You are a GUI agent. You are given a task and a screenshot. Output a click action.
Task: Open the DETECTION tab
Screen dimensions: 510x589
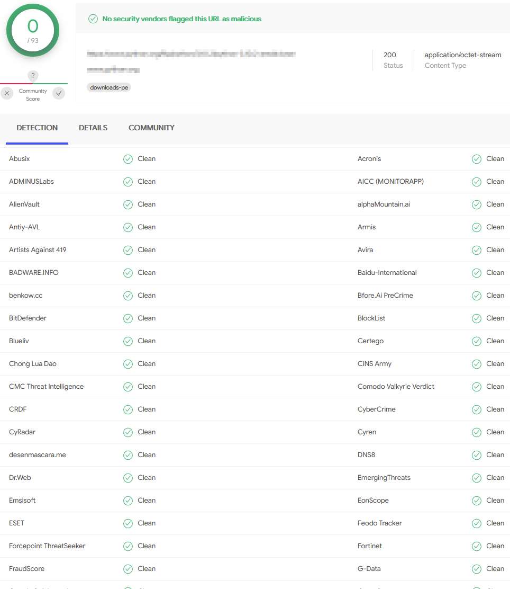[x=37, y=128]
